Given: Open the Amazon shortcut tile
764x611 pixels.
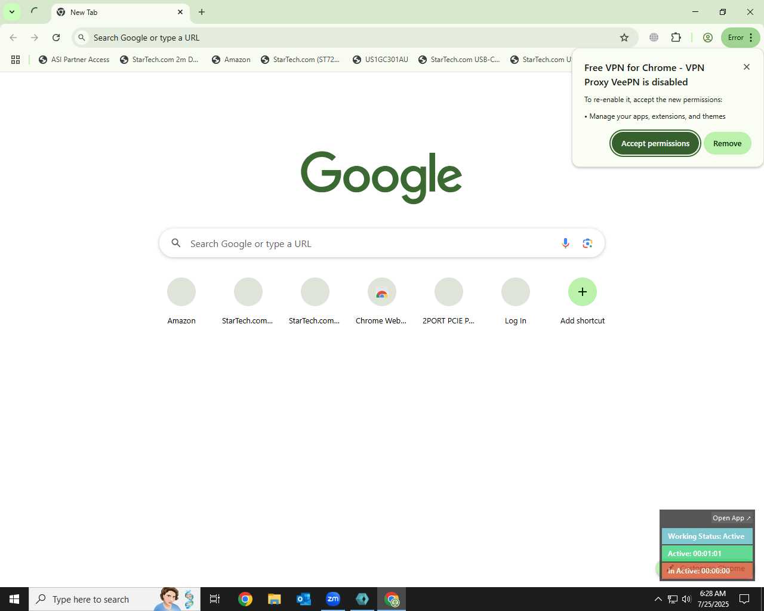Looking at the screenshot, I should [x=181, y=301].
